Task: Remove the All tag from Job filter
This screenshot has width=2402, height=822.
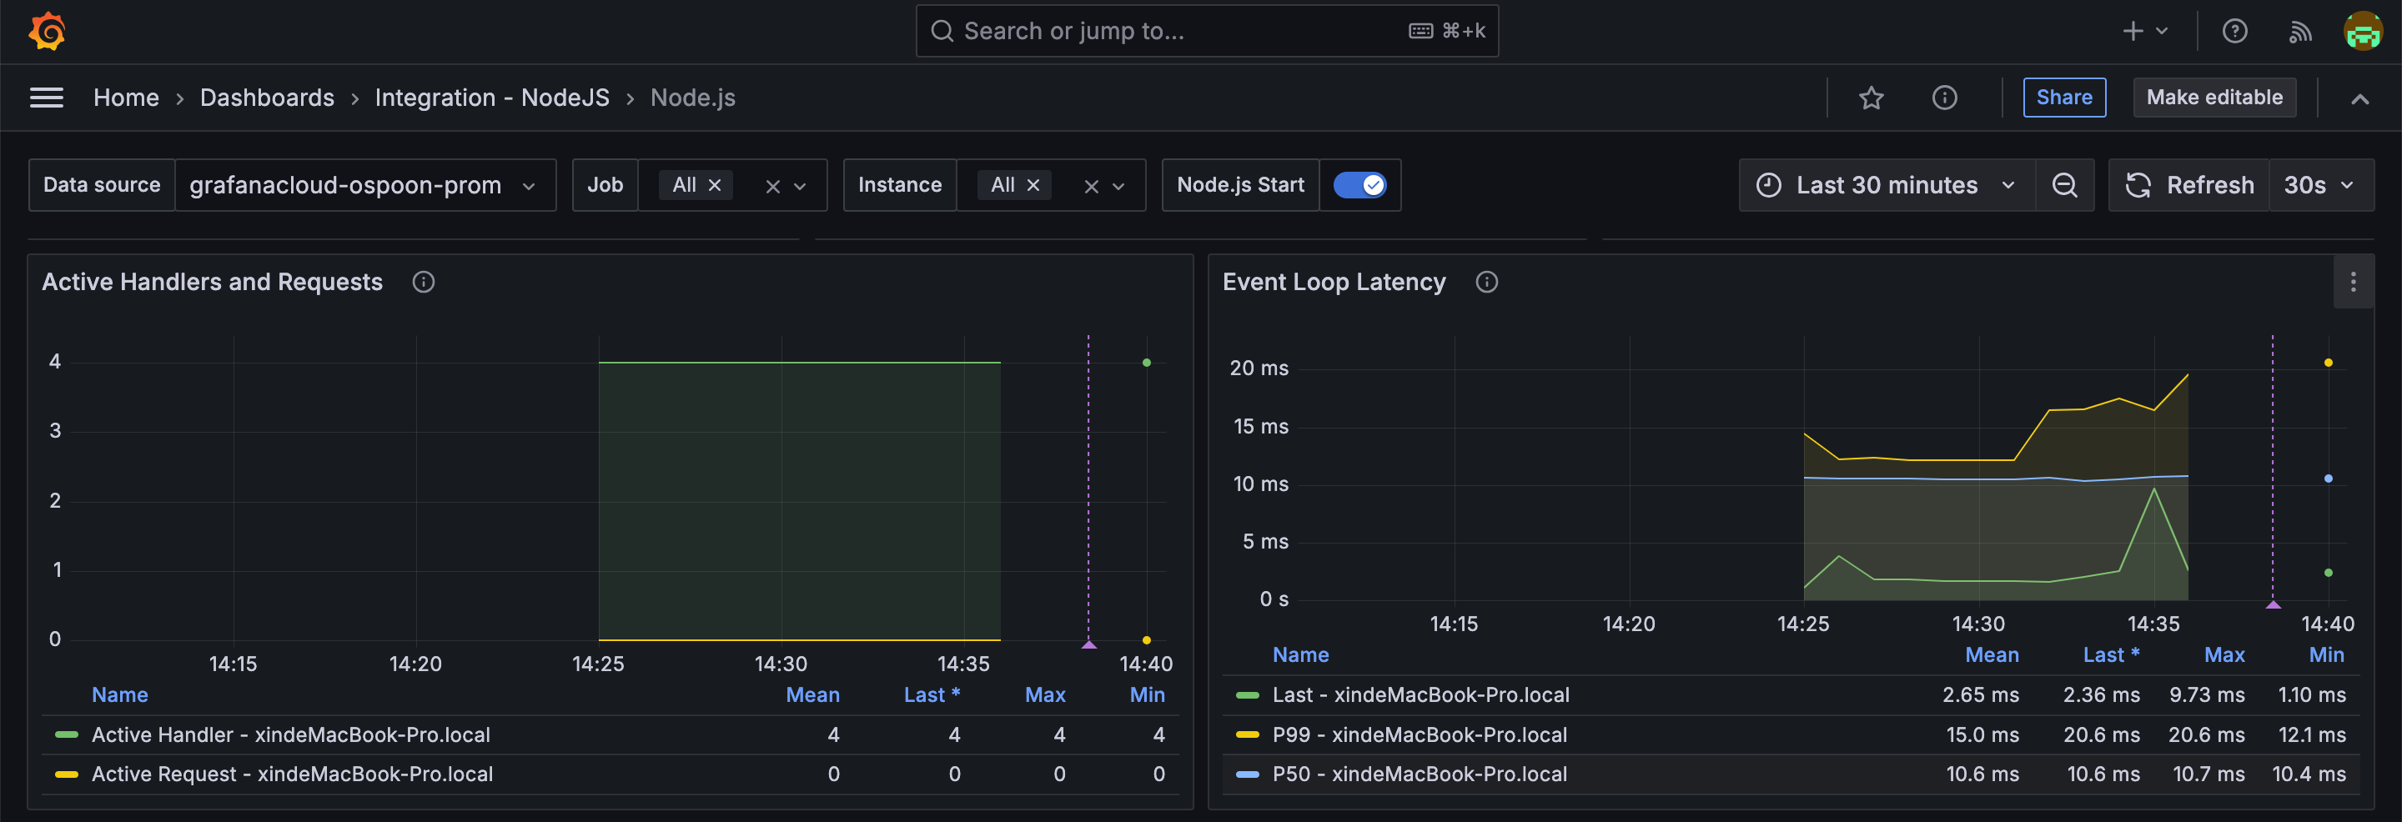Action: click(x=714, y=184)
